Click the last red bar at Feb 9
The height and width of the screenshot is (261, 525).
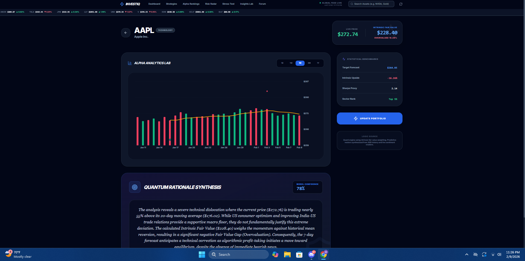299,130
